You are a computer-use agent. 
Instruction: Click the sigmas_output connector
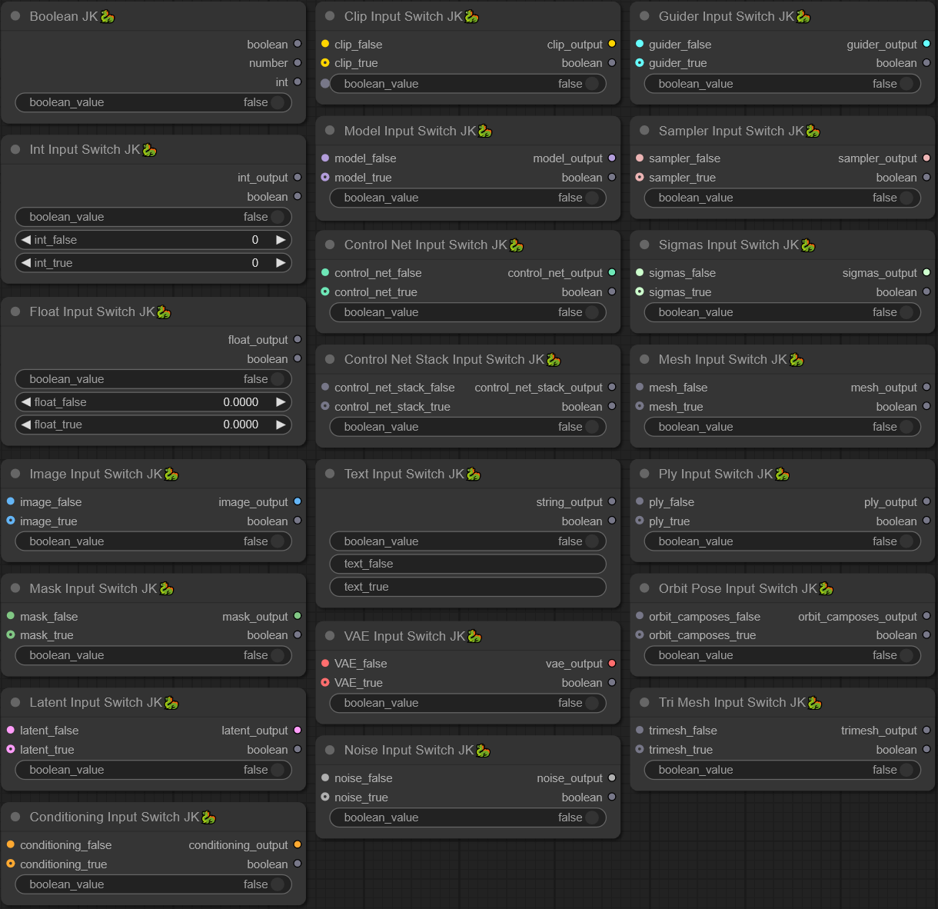(926, 272)
